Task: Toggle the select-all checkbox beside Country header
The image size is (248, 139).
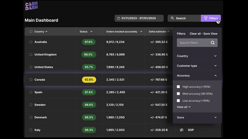Action: pos(31,32)
